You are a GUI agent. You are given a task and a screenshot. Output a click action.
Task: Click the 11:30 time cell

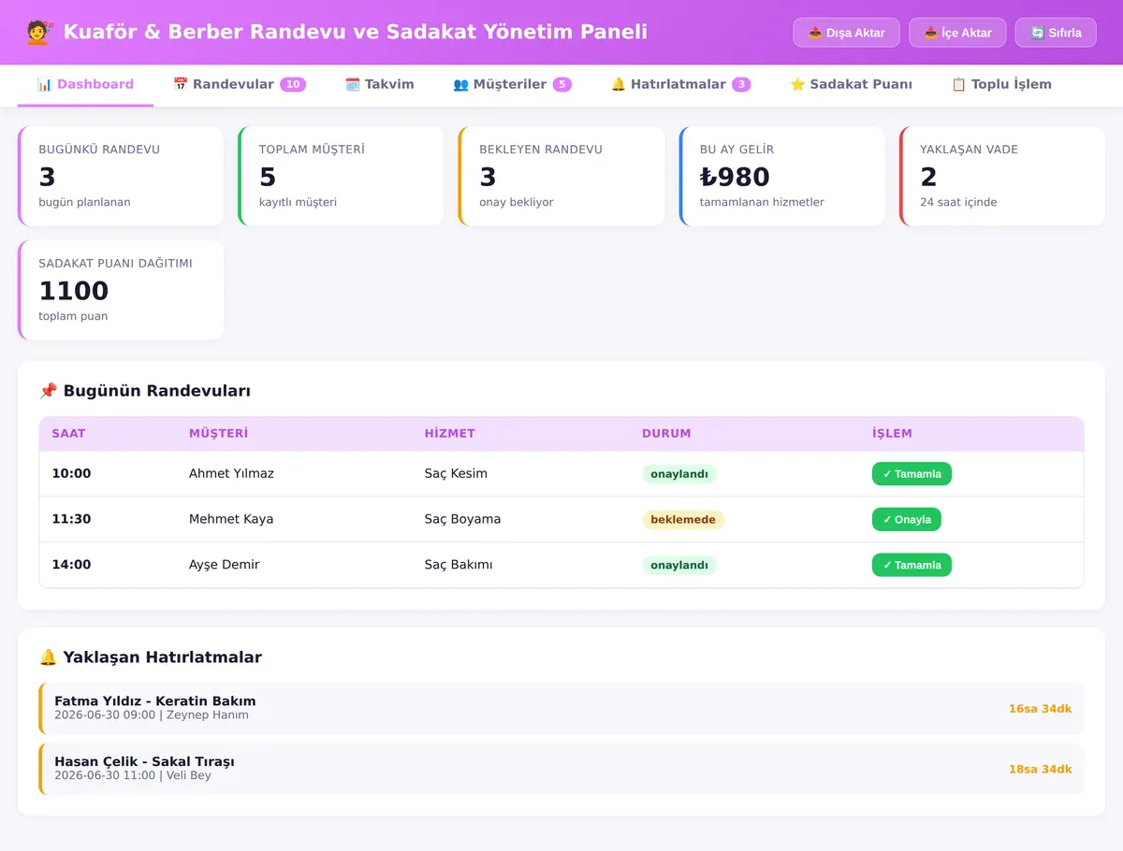click(71, 519)
